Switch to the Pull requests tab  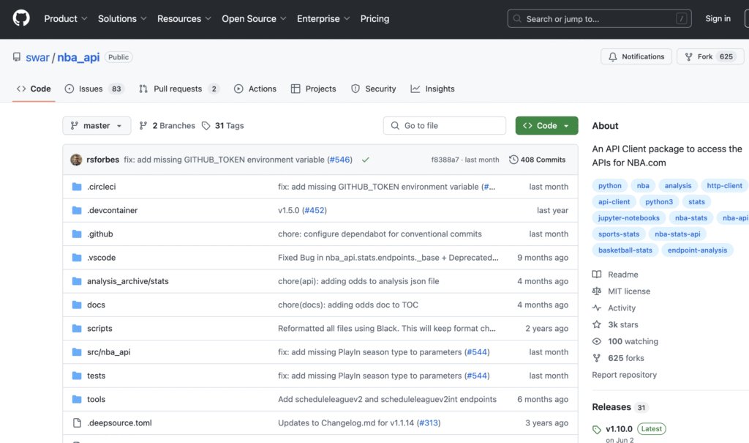coord(179,89)
